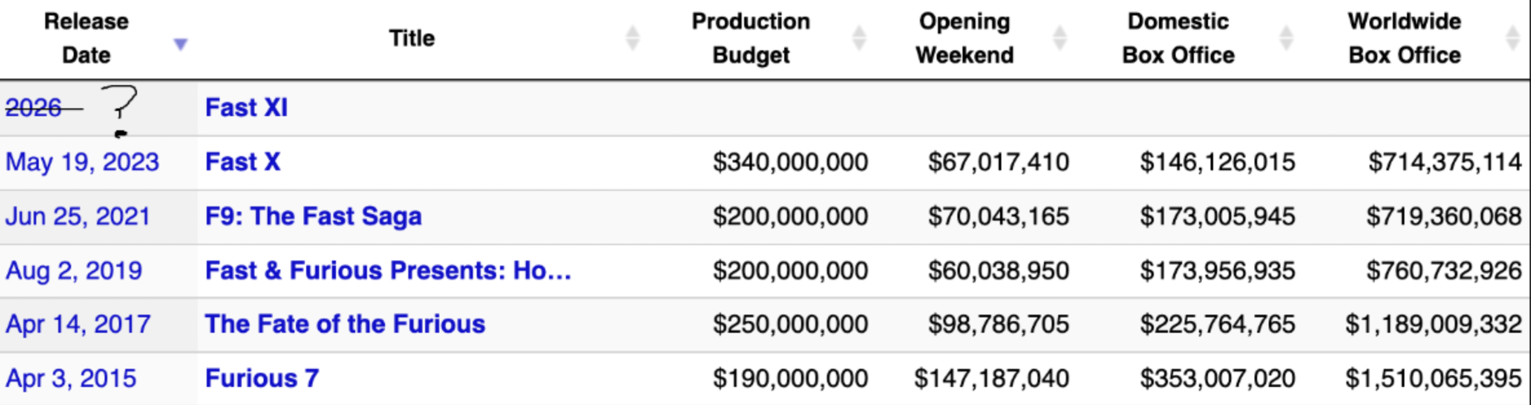
Task: Click the Release Date column header text
Action: [86, 38]
